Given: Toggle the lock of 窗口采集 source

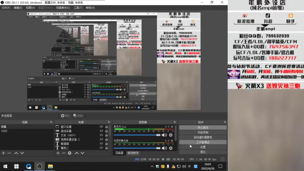Looking at the screenshot, I should pyautogui.click(x=106, y=127).
